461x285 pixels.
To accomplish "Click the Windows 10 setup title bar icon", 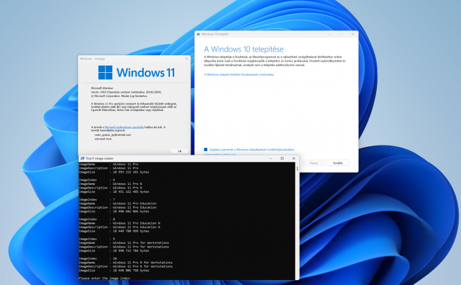I will click(198, 34).
